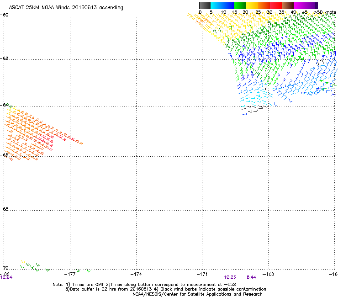Screen dimensions: 338x297
Task: Click the 'NOAA/NESDIS/Center for Satellite Applications and Research' credit
Action: point(197,294)
